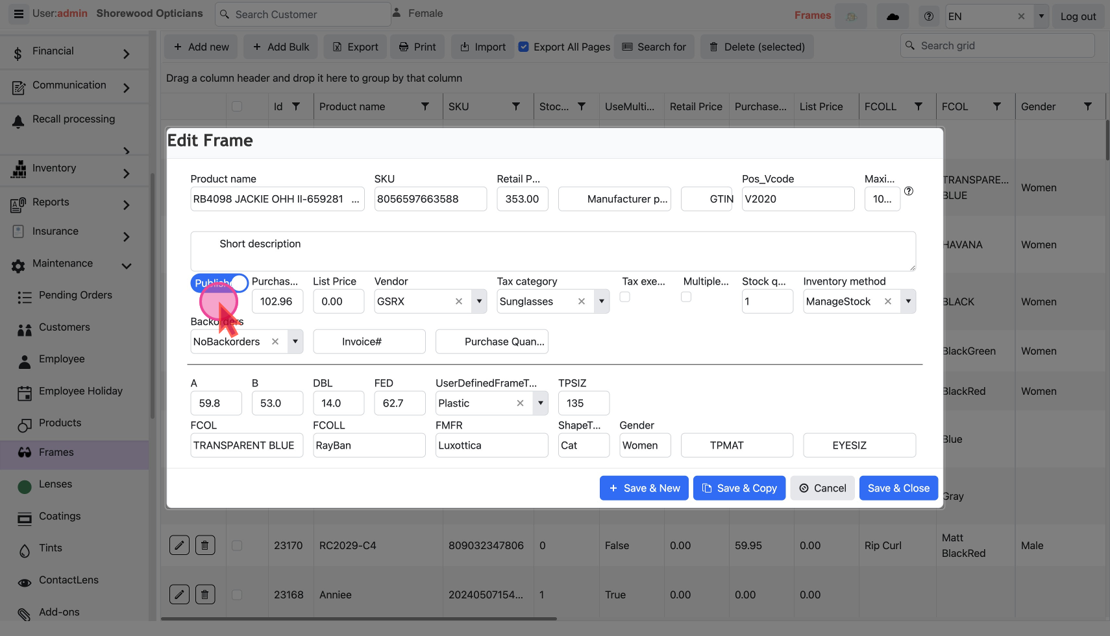The image size is (1110, 636).
Task: Click the help icon beside Maxi field
Action: 909,191
